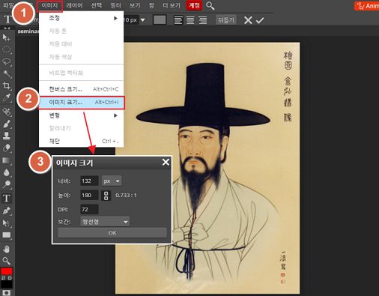This screenshot has width=379, height=296.
Task: Select the Gradient tool
Action: 6,160
